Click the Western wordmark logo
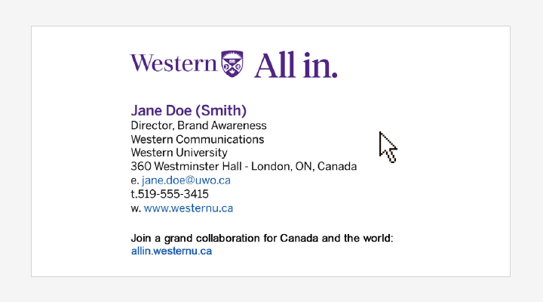This screenshot has height=302, width=543. click(x=173, y=63)
